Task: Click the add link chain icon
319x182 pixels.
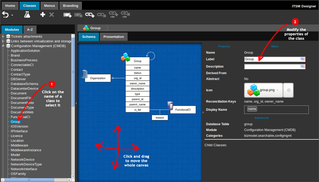Action: coord(90,15)
